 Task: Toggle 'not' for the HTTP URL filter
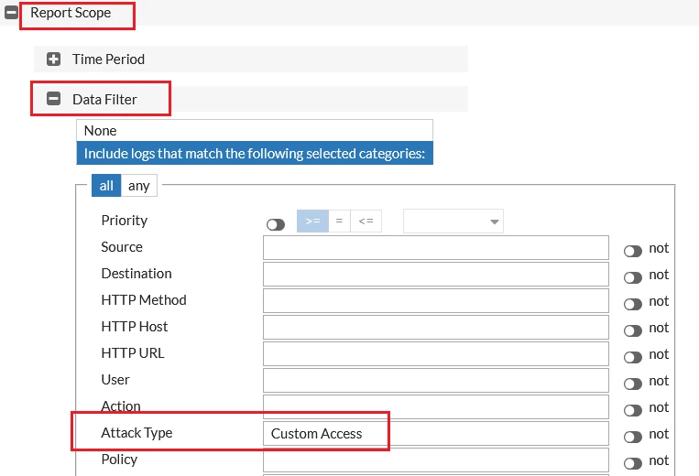pos(632,357)
